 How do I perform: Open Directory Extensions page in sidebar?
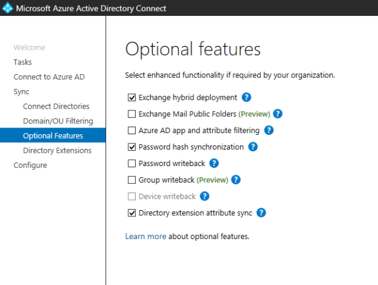57,150
